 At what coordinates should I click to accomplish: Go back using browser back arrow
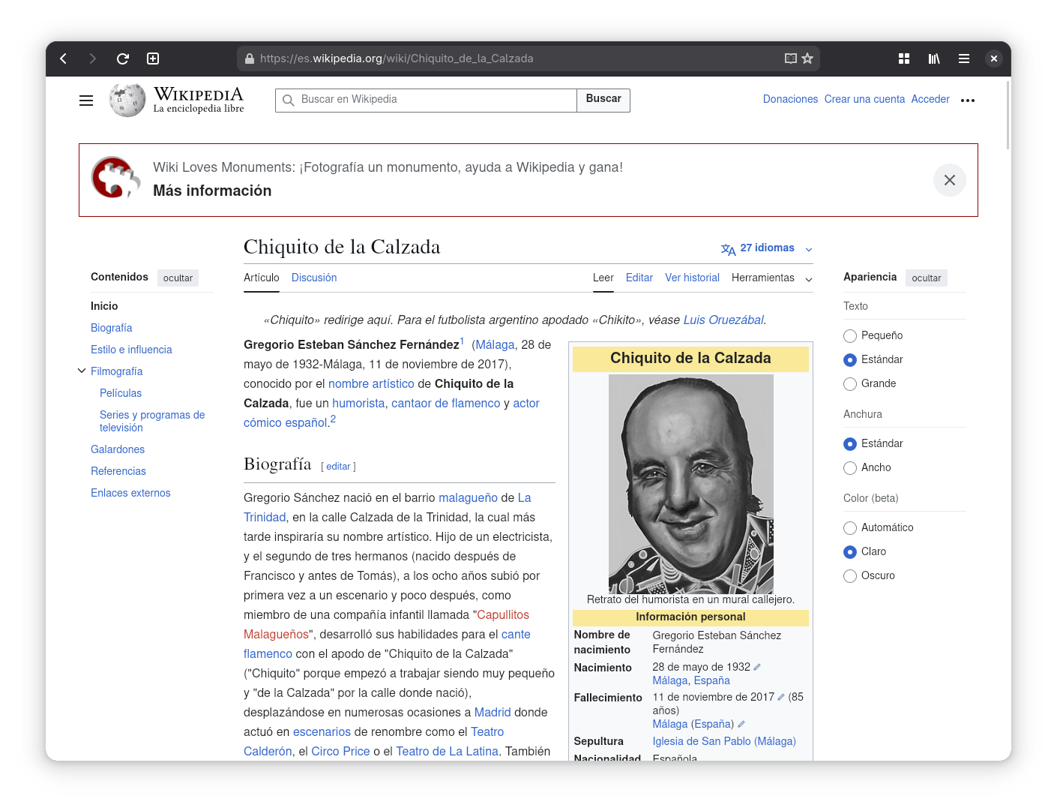click(x=64, y=59)
